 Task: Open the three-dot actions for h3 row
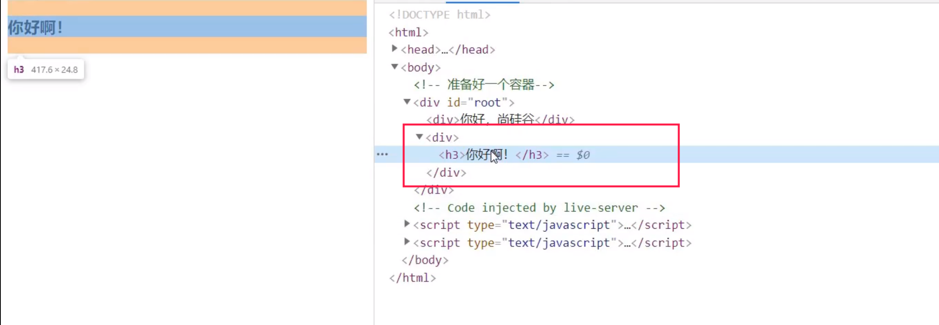point(382,154)
